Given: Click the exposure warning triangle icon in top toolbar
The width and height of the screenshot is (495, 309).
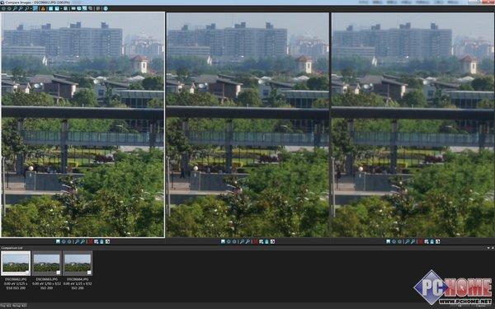Looking at the screenshot, I should tap(43, 8).
